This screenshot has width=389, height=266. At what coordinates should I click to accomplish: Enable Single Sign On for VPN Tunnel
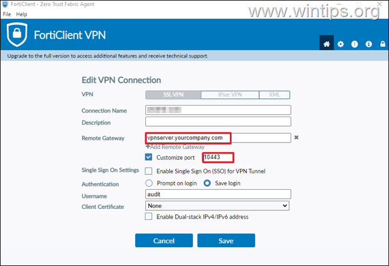(x=149, y=171)
